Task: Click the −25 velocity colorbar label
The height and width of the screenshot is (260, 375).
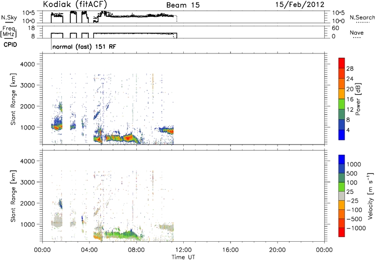Action: tap(352, 201)
